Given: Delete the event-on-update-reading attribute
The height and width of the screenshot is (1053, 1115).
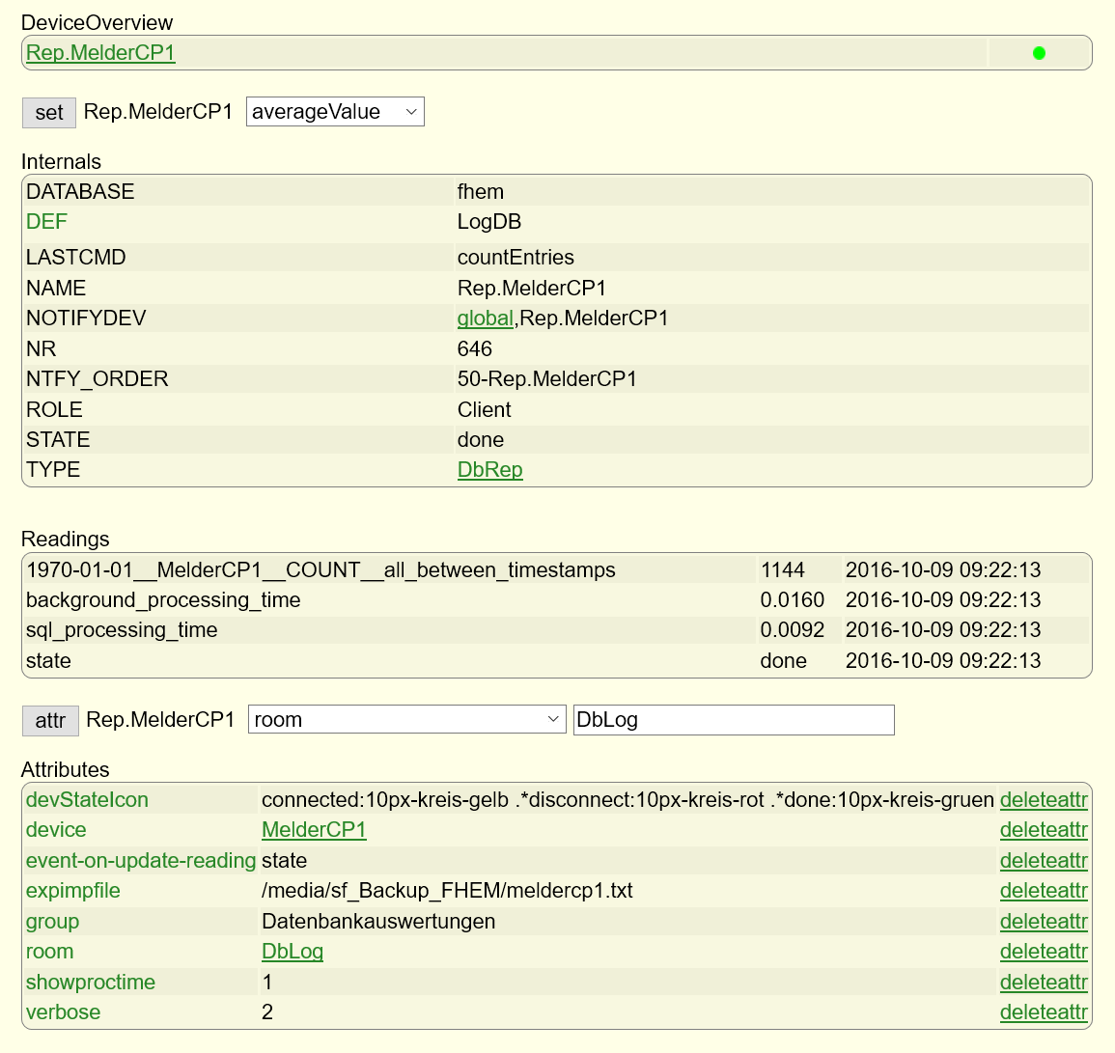Looking at the screenshot, I should [1044, 861].
